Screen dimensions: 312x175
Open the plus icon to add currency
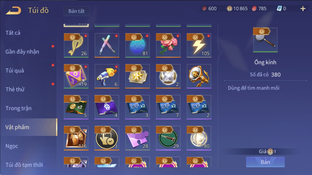[x=303, y=9]
